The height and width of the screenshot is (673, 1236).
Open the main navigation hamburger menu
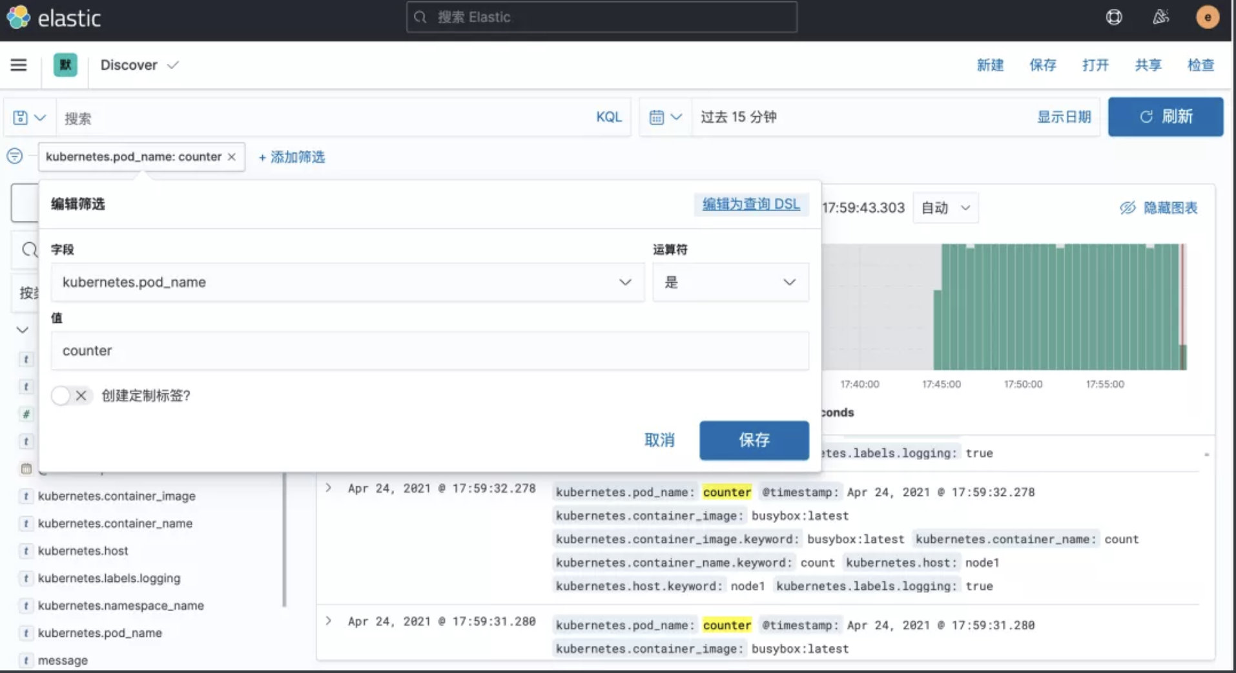[x=18, y=65]
